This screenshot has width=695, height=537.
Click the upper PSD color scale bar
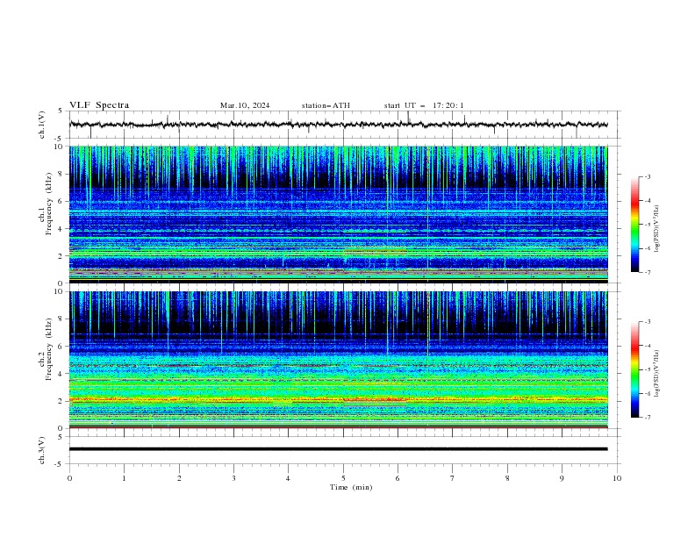pyautogui.click(x=634, y=225)
